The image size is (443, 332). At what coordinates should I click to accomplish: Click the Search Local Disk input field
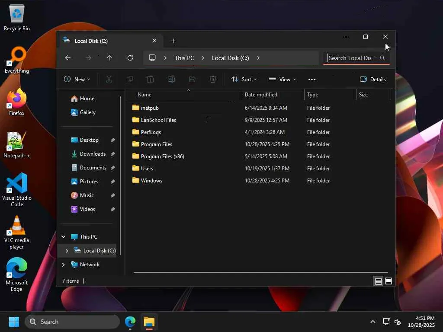pyautogui.click(x=351, y=58)
